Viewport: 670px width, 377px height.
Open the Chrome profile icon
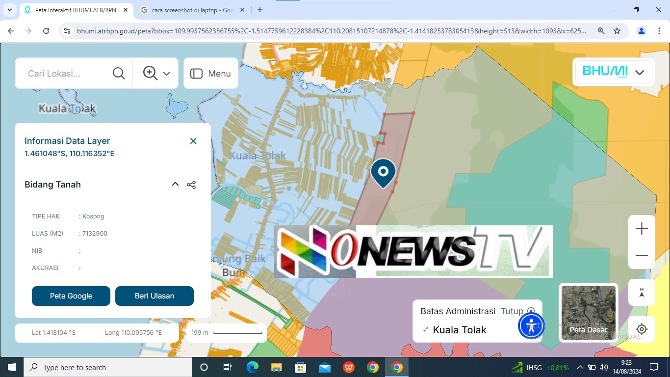click(x=641, y=31)
